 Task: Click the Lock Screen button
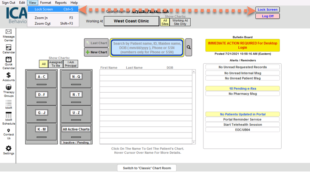click(267, 9)
